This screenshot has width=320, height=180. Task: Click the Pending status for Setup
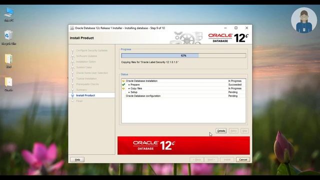click(x=233, y=92)
